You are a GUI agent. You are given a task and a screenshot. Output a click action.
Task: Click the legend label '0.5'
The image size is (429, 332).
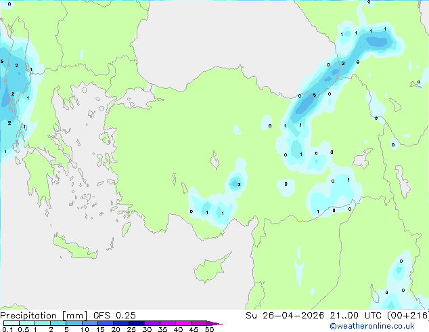pos(24,329)
